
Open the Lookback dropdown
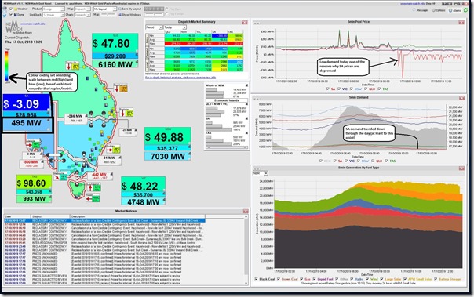54,14
